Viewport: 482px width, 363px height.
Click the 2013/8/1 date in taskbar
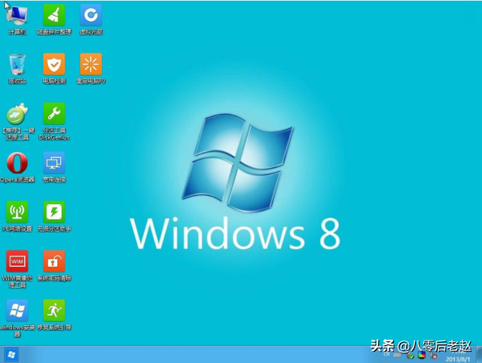pyautogui.click(x=458, y=359)
